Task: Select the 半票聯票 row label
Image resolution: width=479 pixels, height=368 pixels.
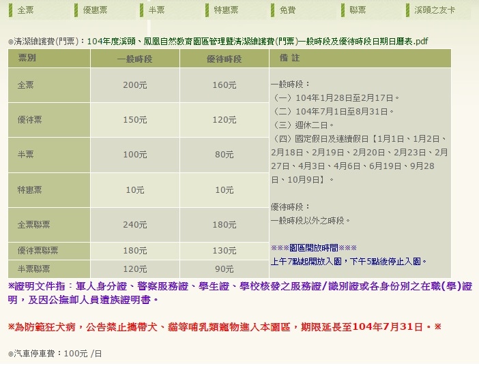Action: pyautogui.click(x=33, y=269)
